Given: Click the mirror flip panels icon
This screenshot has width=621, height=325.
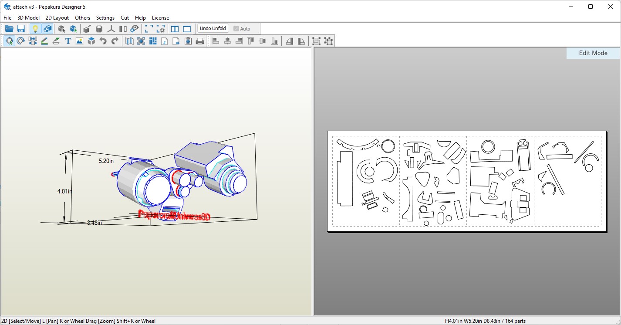Looking at the screenshot, I should (x=123, y=29).
